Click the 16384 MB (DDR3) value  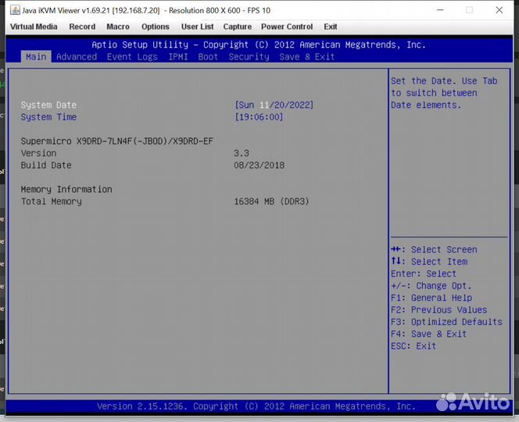(x=271, y=202)
